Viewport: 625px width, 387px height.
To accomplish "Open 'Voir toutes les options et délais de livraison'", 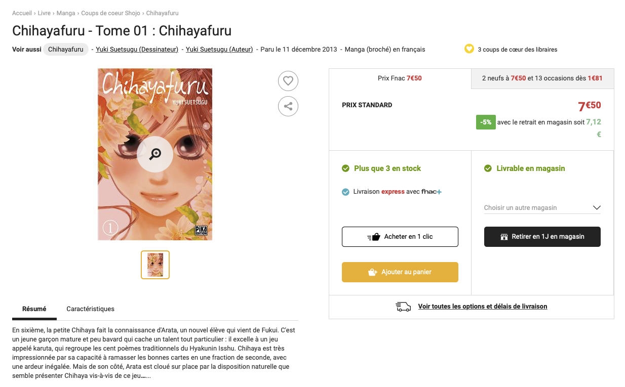I will [482, 307].
